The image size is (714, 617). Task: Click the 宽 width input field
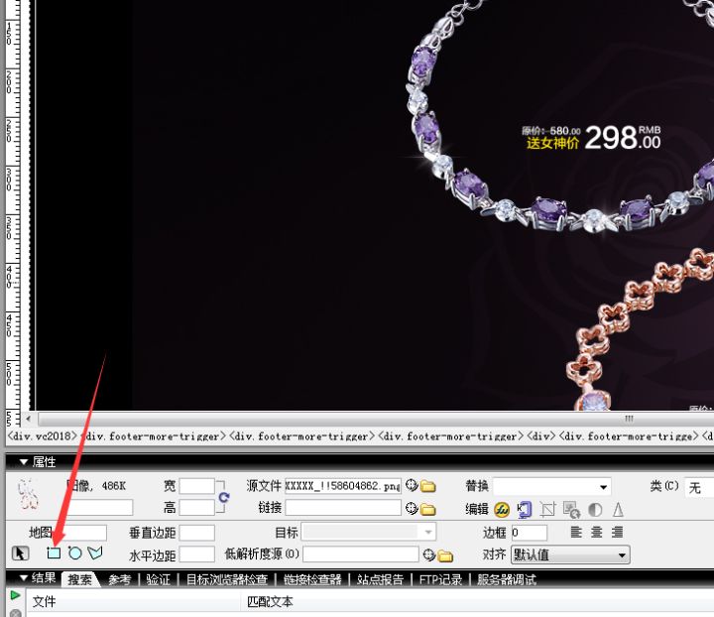pyautogui.click(x=196, y=486)
